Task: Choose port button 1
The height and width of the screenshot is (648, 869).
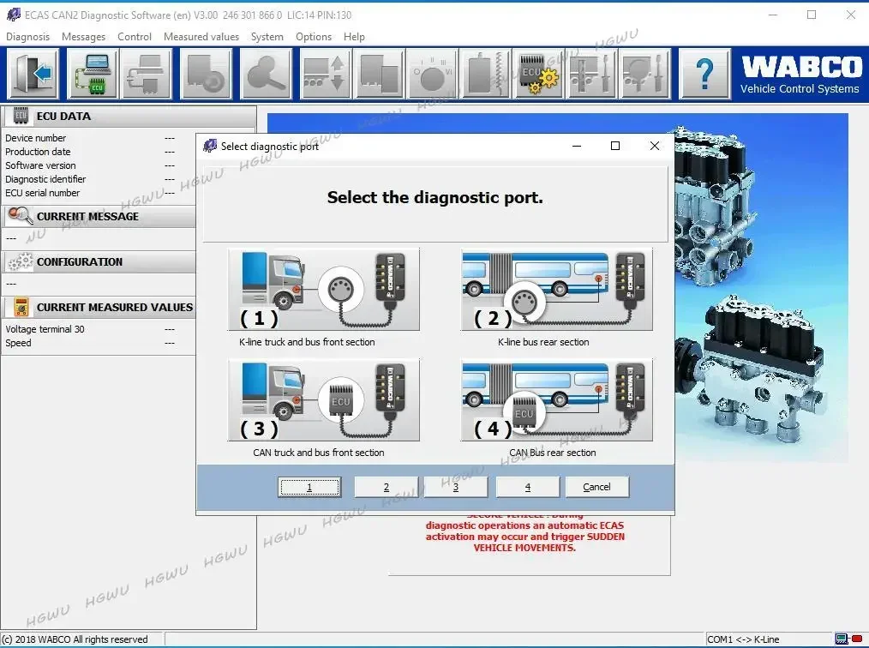Action: 309,487
